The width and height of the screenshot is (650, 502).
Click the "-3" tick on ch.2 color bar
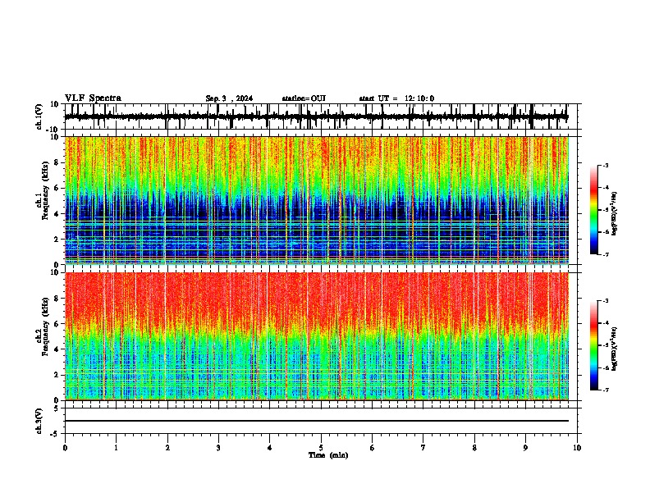pos(605,301)
